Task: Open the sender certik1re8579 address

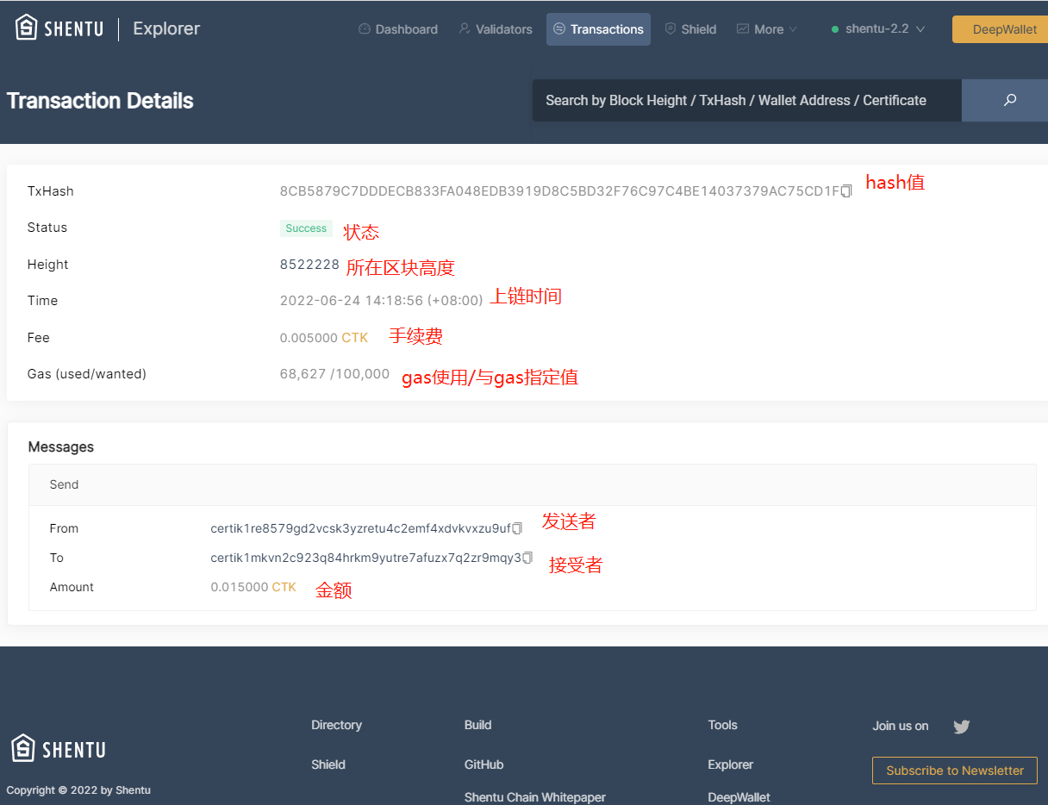Action: (360, 528)
